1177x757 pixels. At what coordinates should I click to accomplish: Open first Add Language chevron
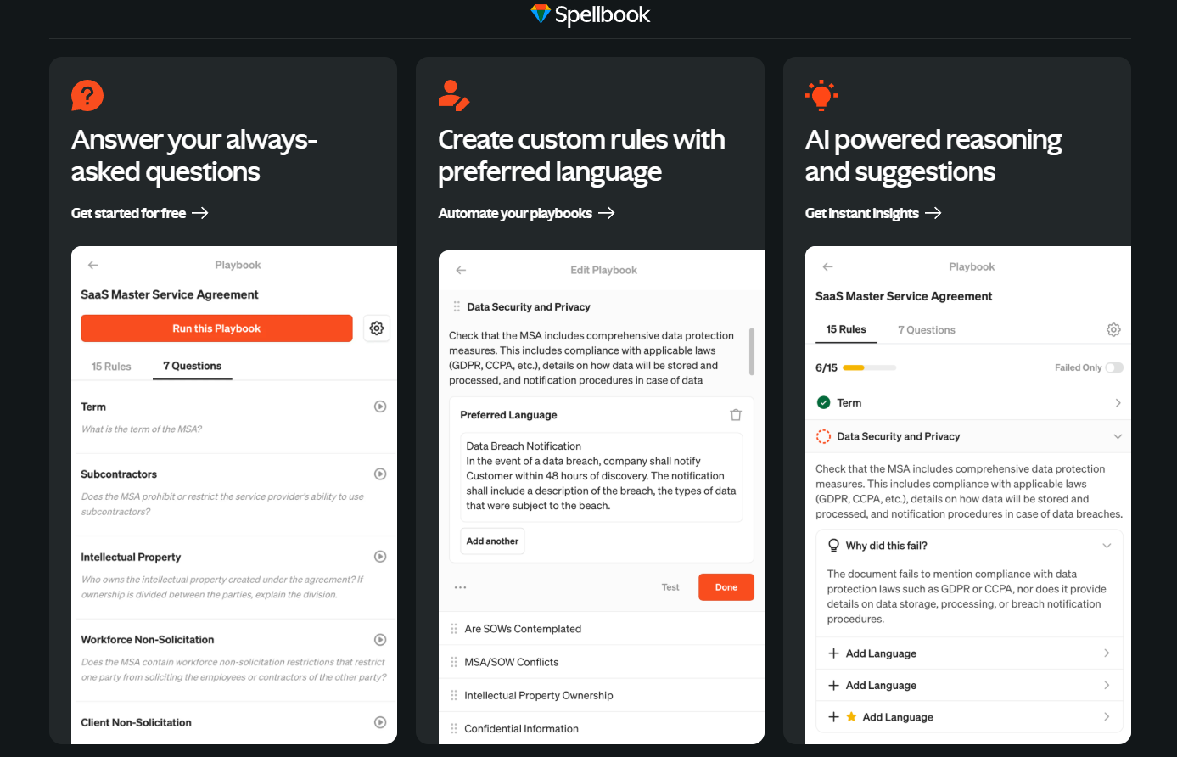1107,653
